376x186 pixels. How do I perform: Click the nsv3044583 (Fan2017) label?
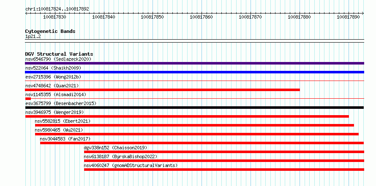tap(65, 139)
